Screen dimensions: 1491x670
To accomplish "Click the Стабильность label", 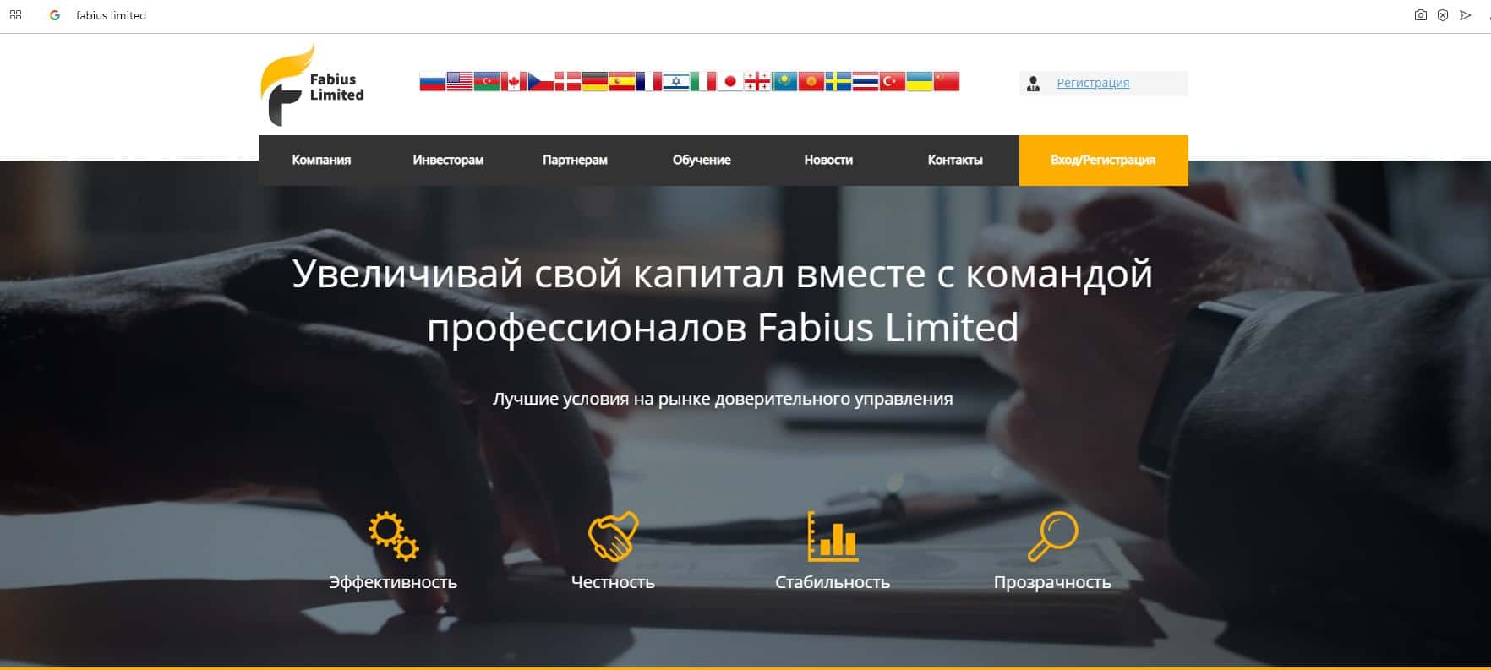I will [x=833, y=582].
